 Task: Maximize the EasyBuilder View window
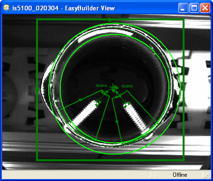click(x=194, y=8)
